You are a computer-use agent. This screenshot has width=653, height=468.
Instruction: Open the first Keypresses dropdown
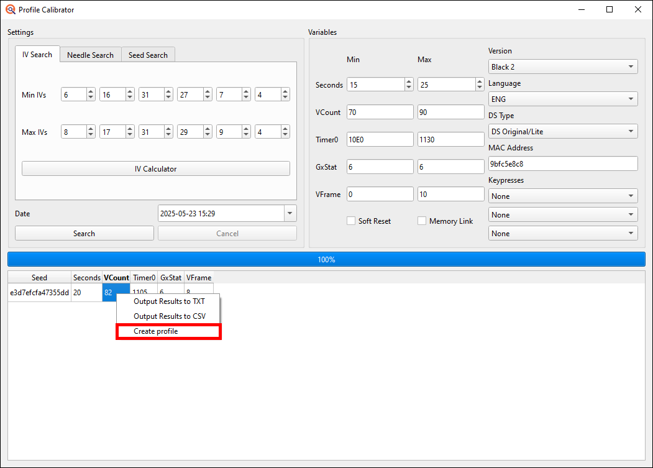(563, 196)
